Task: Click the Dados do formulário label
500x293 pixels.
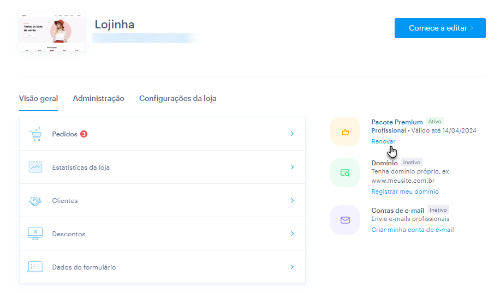Action: pyautogui.click(x=84, y=267)
